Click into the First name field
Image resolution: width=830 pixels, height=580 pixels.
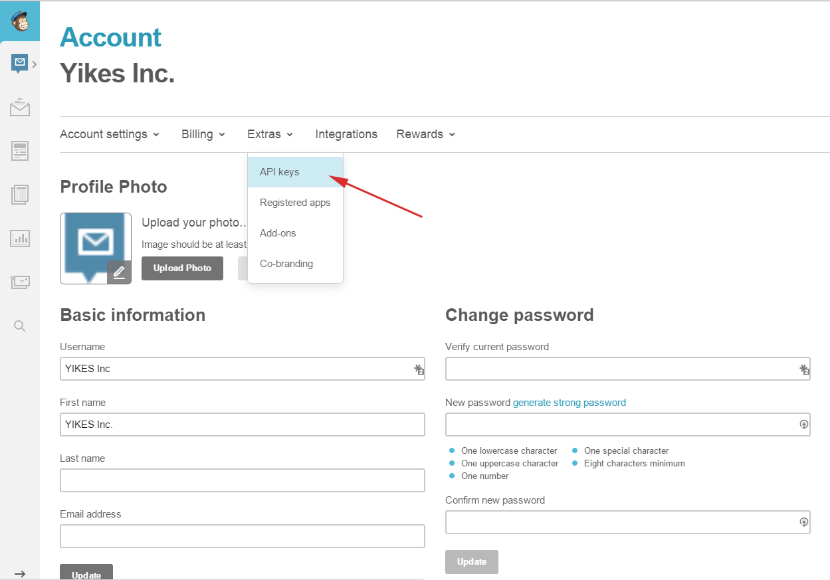click(243, 425)
